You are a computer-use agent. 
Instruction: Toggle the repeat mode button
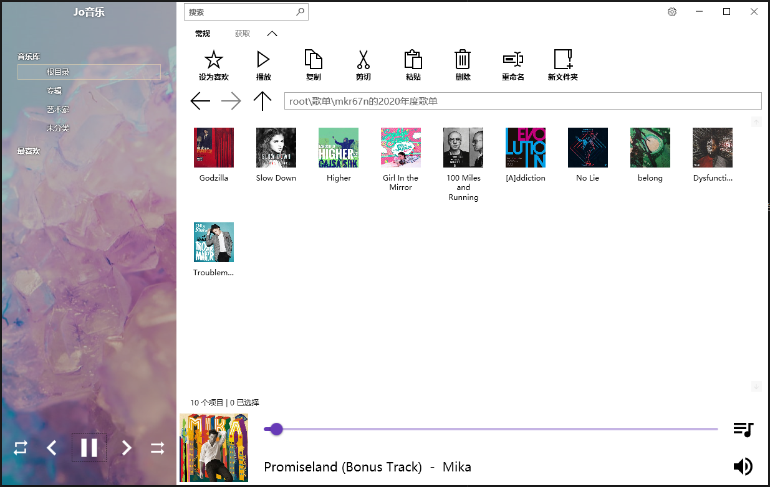pos(21,448)
